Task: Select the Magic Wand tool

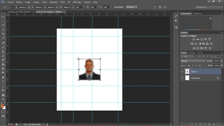Action: (3, 29)
